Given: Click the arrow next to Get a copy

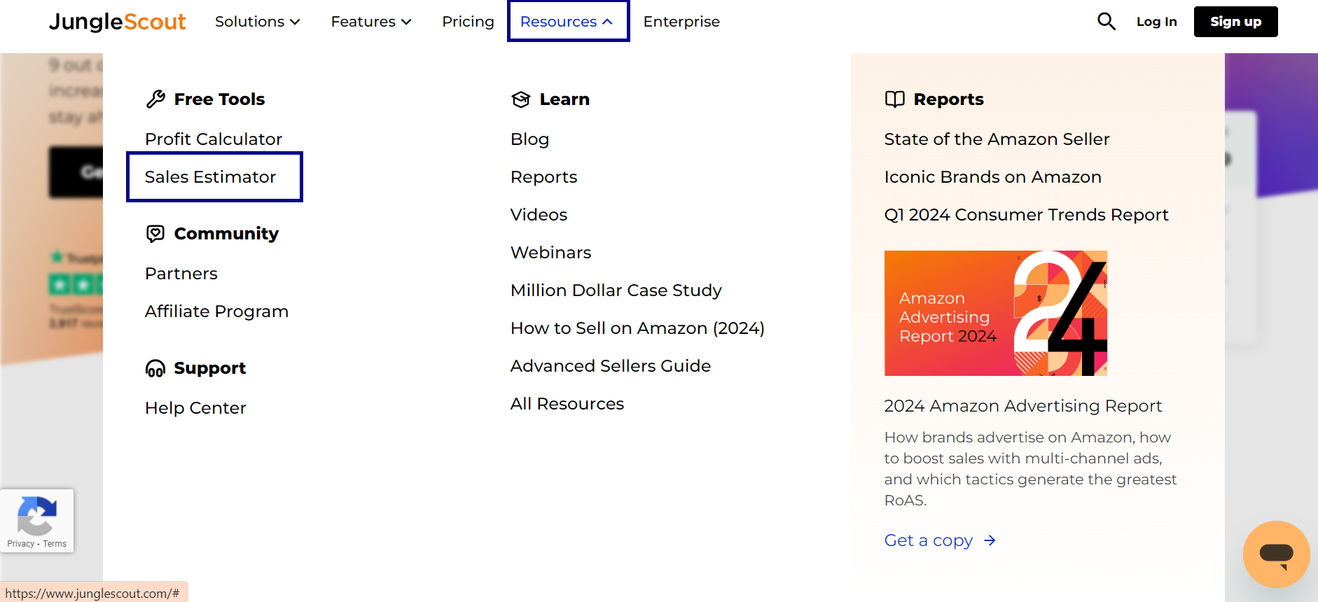Looking at the screenshot, I should [990, 540].
